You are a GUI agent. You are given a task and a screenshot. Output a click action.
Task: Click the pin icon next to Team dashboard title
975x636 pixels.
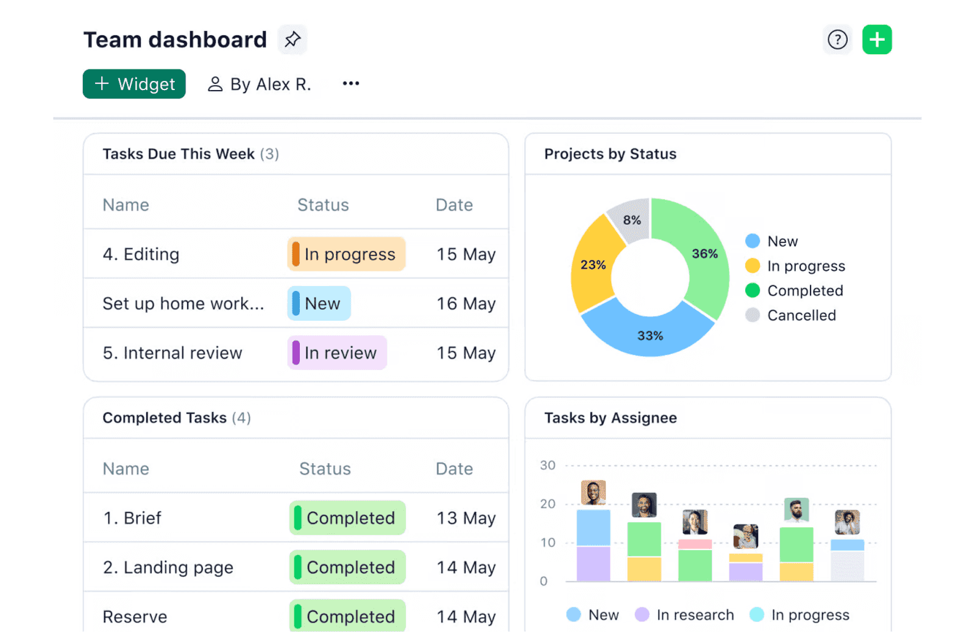click(x=292, y=39)
